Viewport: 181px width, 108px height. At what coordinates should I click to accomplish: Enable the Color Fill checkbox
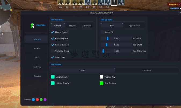pyautogui.click(x=102, y=32)
